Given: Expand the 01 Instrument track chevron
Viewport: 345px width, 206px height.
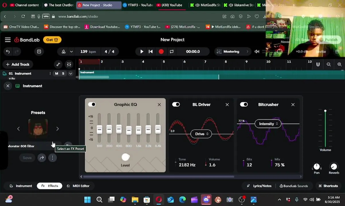Looking at the screenshot, I should pyautogui.click(x=70, y=74).
